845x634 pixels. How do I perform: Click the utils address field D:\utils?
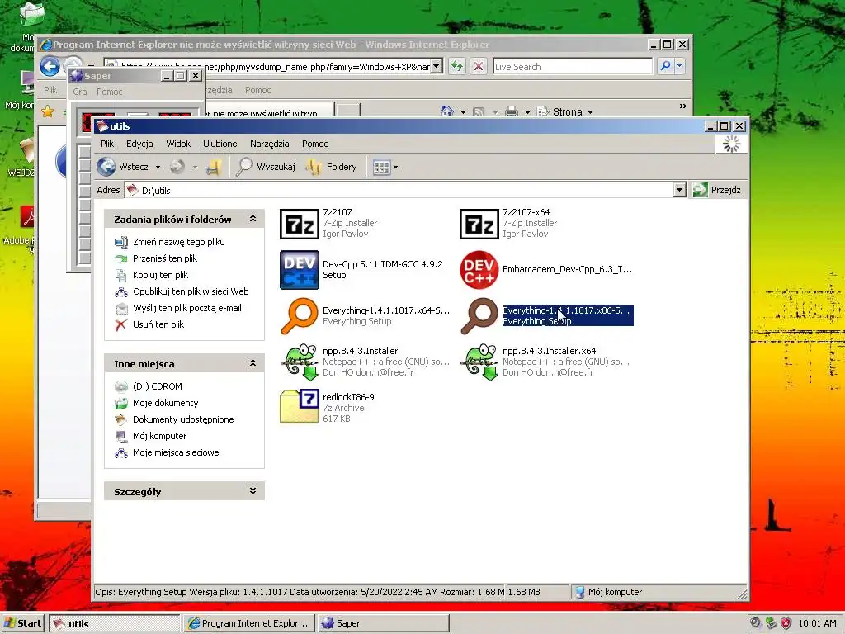(399, 190)
